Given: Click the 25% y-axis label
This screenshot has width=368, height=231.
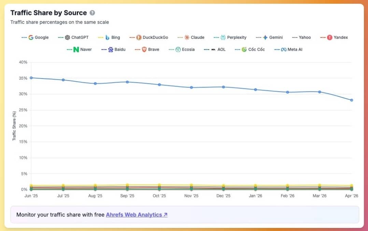Looking at the screenshot, I should [23, 110].
